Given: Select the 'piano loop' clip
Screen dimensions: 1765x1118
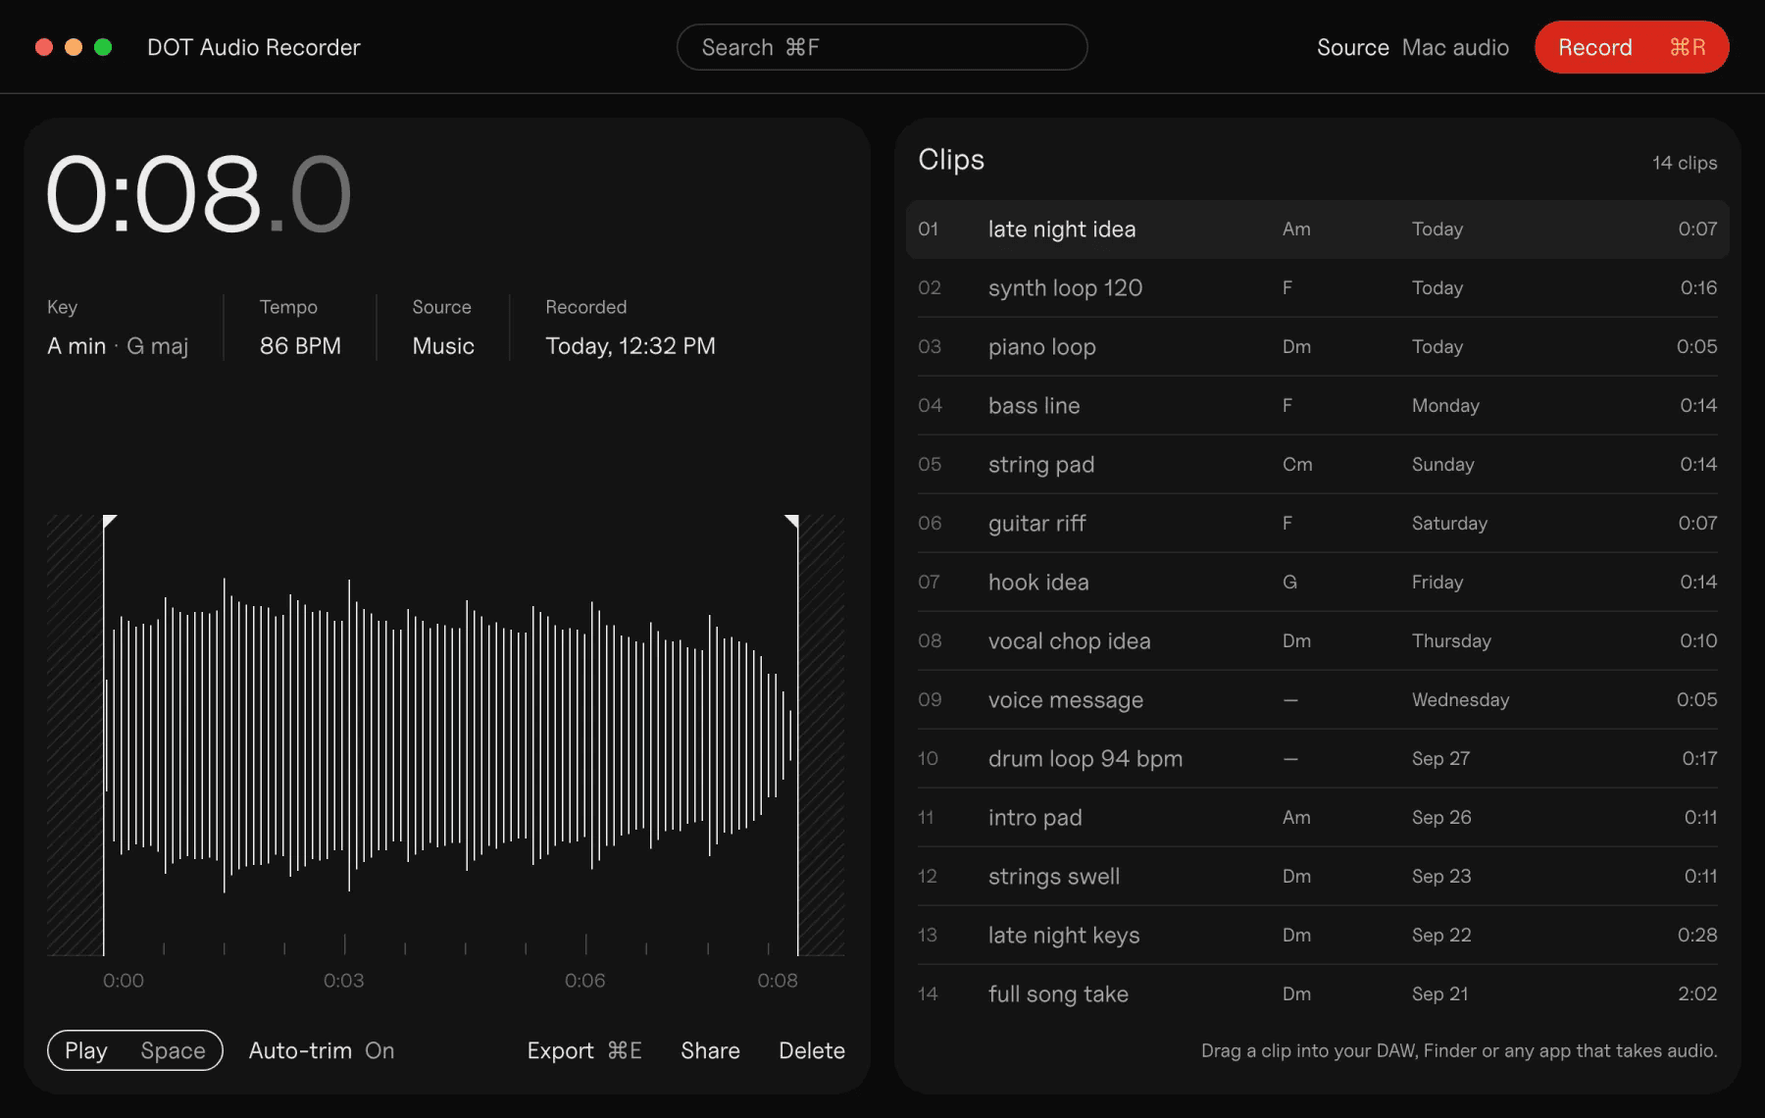Looking at the screenshot, I should (1317, 346).
